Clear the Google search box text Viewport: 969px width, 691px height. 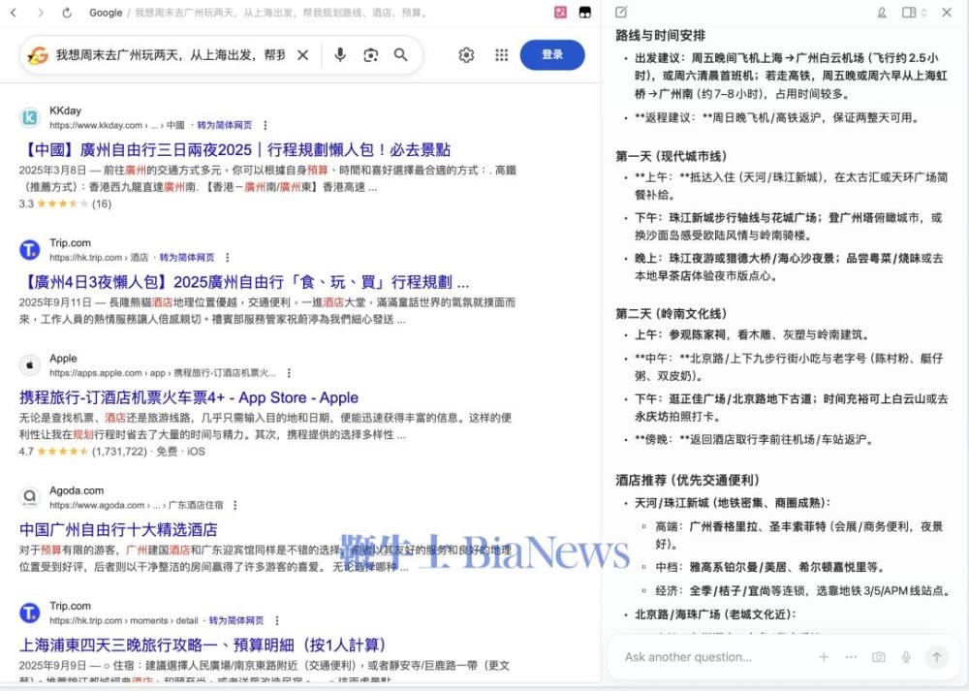point(302,55)
